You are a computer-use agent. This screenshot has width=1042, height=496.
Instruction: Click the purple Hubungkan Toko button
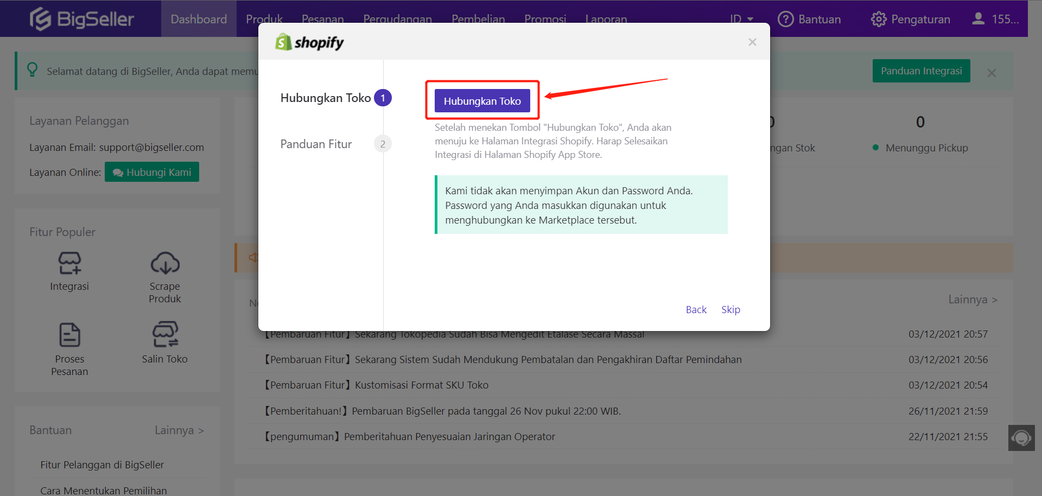[x=482, y=101]
